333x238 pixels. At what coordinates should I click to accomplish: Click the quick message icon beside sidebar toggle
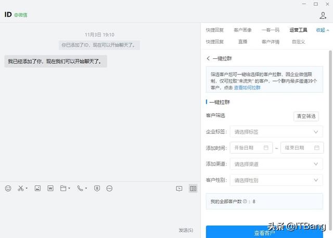click(179, 188)
